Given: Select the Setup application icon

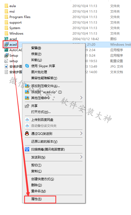Looking at the screenshot, I should pyautogui.click(x=6, y=56).
